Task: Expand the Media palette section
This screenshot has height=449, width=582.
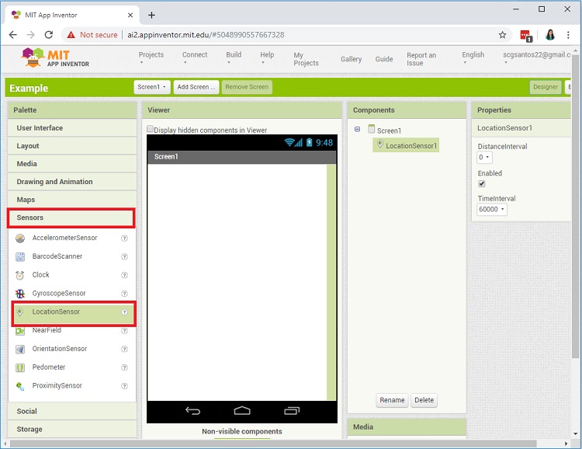Action: (72, 164)
